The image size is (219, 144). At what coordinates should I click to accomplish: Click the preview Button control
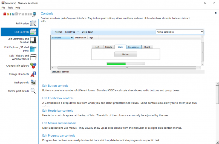tap(126, 54)
